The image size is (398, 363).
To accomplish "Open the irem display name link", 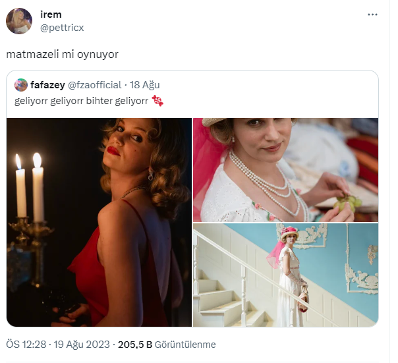I will coord(51,15).
